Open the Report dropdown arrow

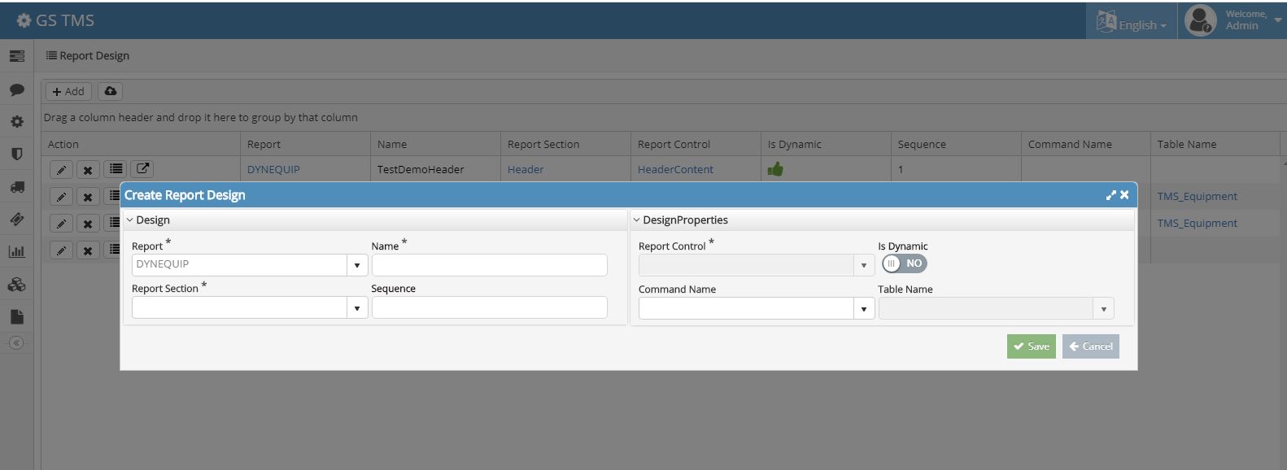(x=356, y=265)
